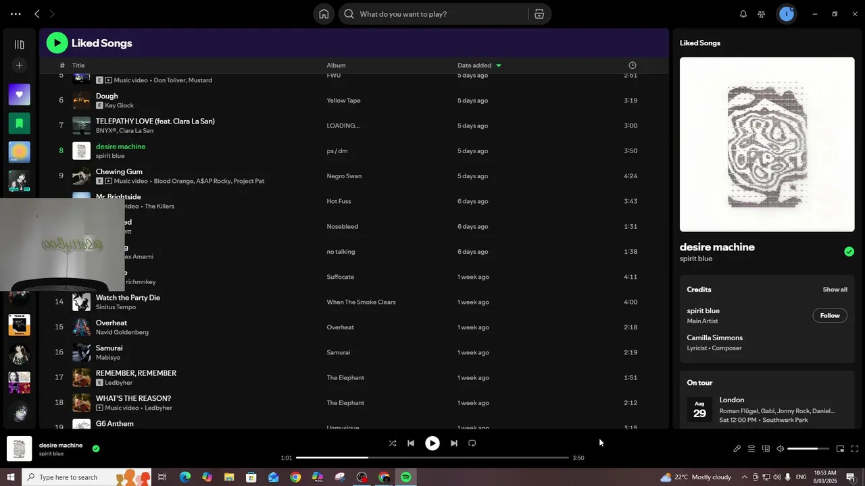The height and width of the screenshot is (486, 865).
Task: Open the miniplayer
Action: click(x=840, y=449)
